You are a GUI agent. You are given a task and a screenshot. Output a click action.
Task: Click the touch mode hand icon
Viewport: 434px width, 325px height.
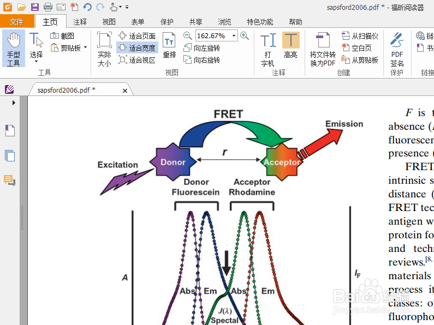click(113, 7)
